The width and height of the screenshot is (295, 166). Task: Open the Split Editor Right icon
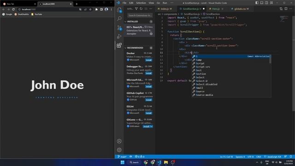coord(286,9)
